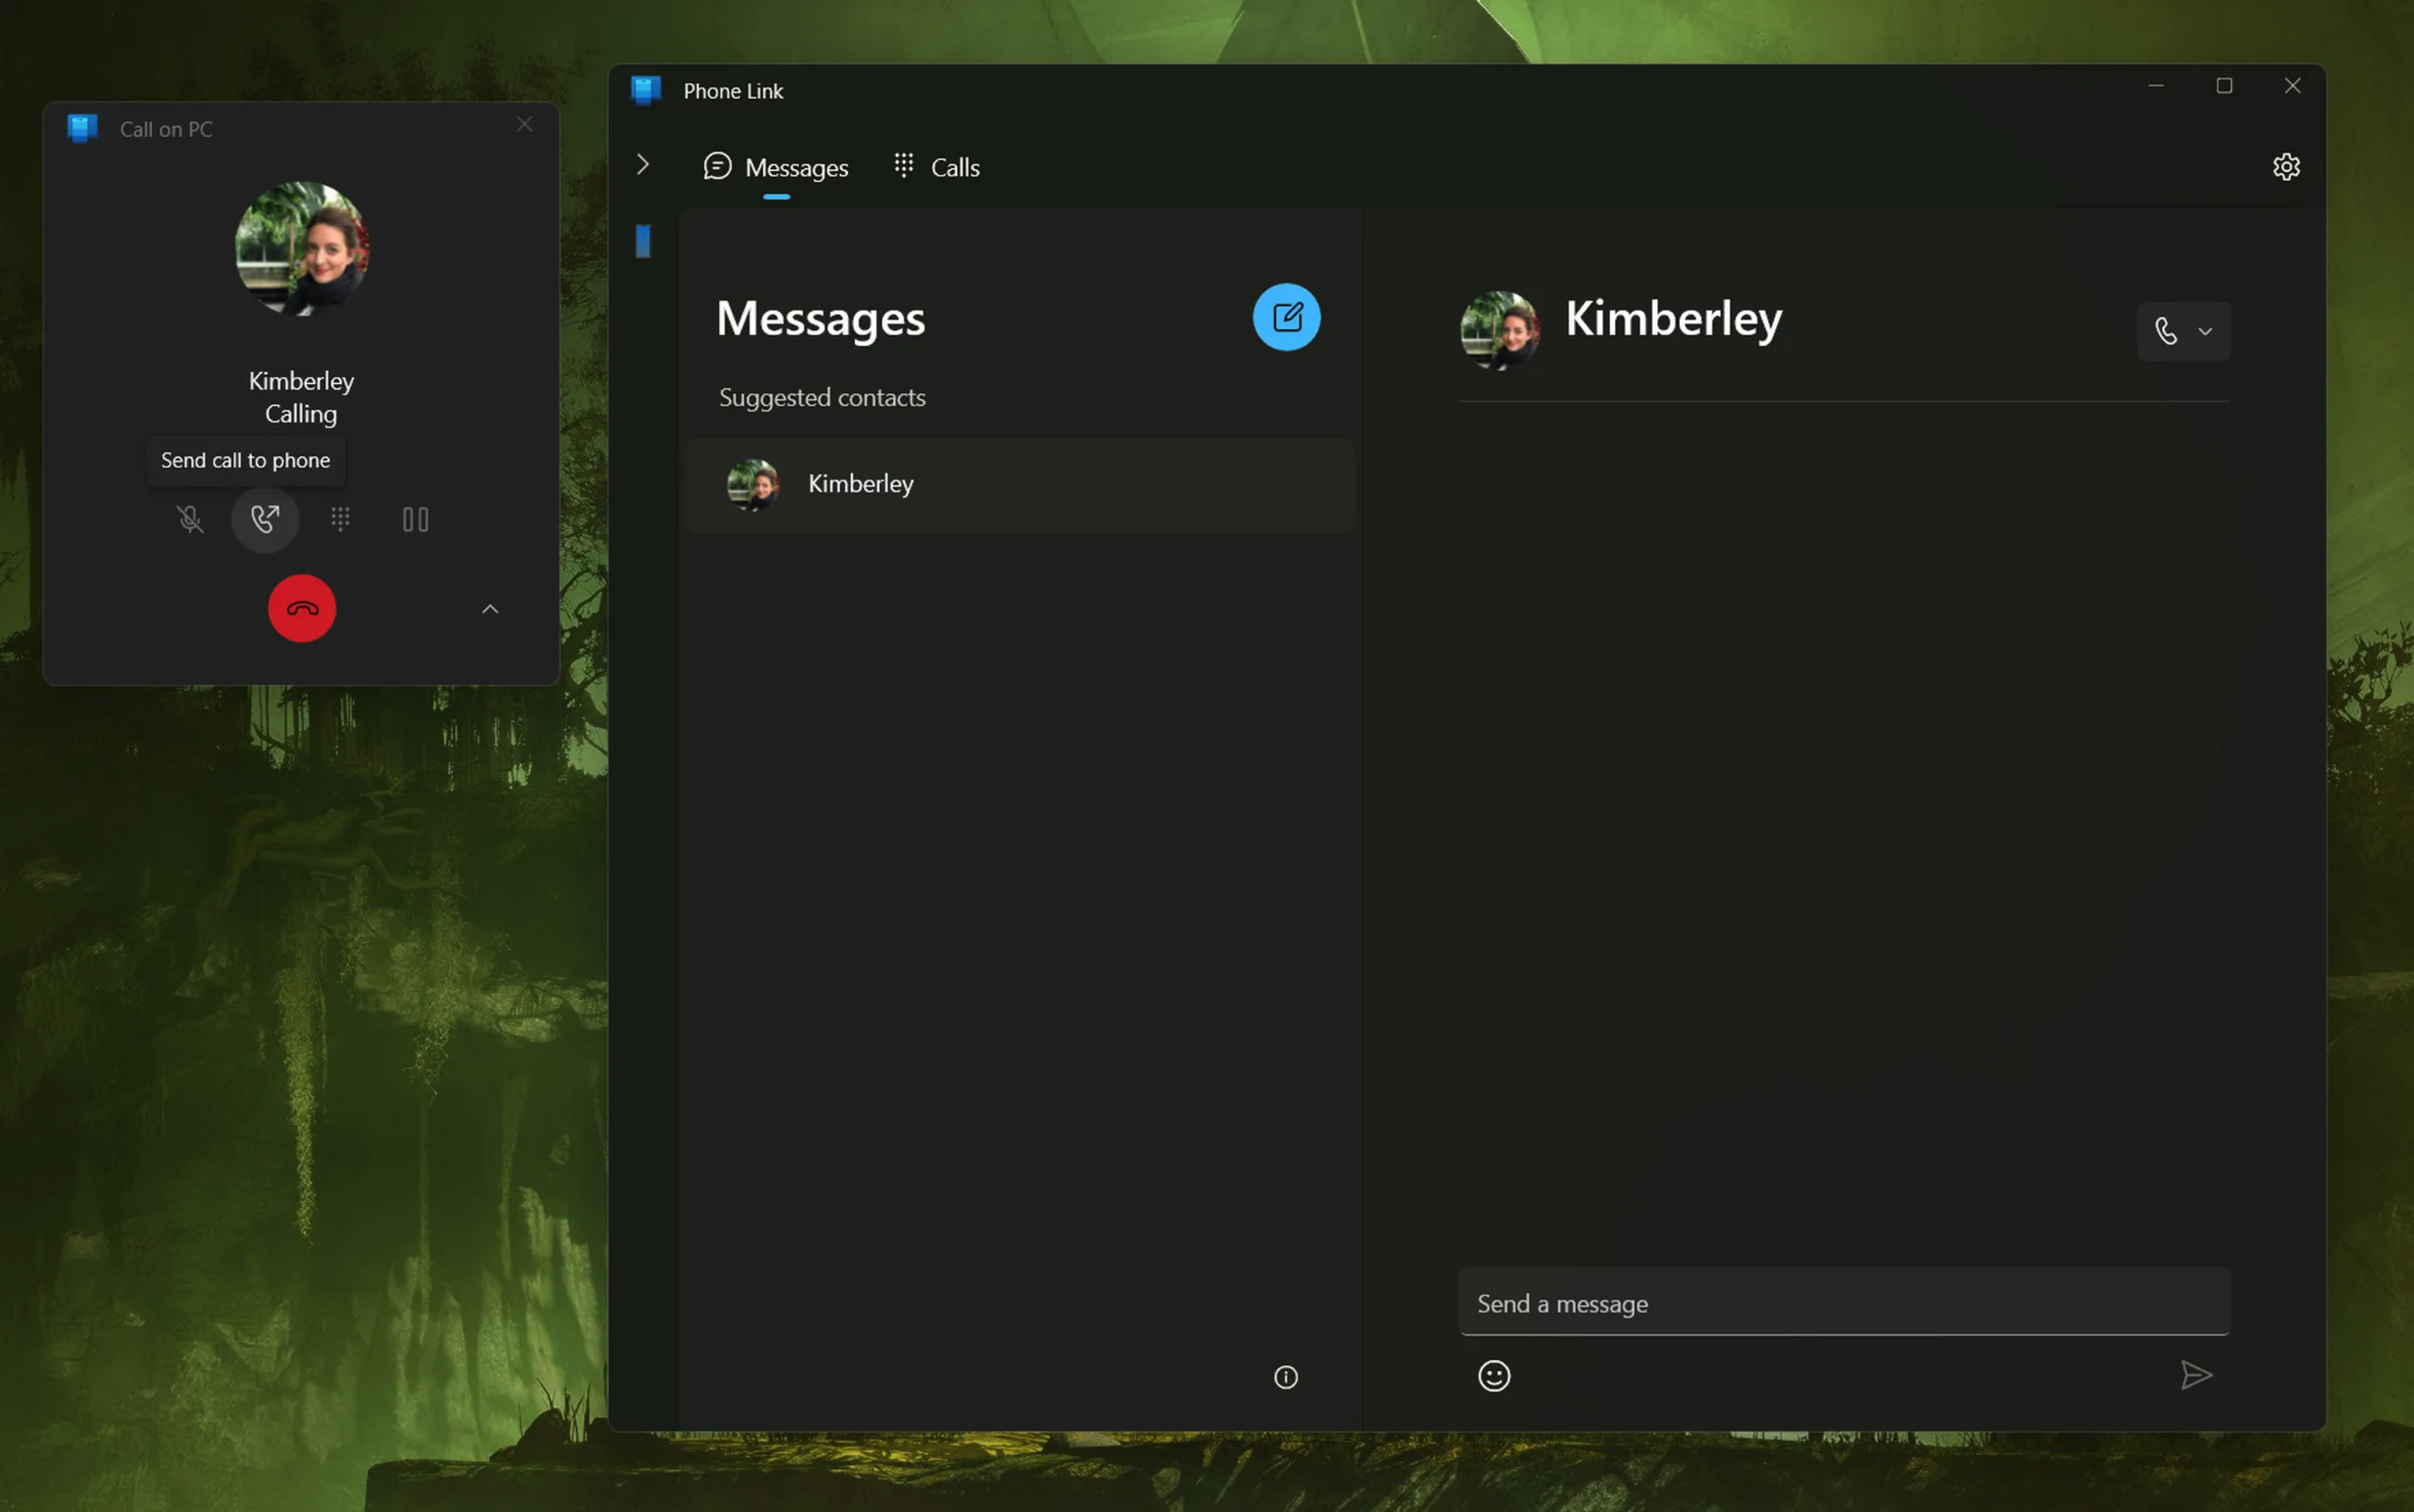Compose a new message with the pencil icon
Viewport: 2414px width, 1512px height.
point(1286,317)
